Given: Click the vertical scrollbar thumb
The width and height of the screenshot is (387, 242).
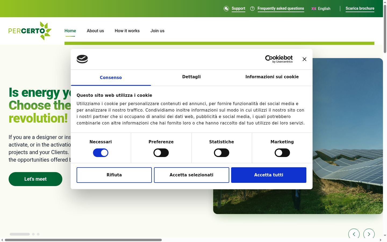Looking at the screenshot, I should pos(385,29).
